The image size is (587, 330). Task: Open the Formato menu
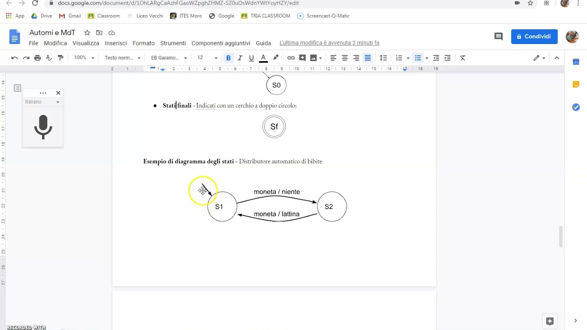click(144, 43)
